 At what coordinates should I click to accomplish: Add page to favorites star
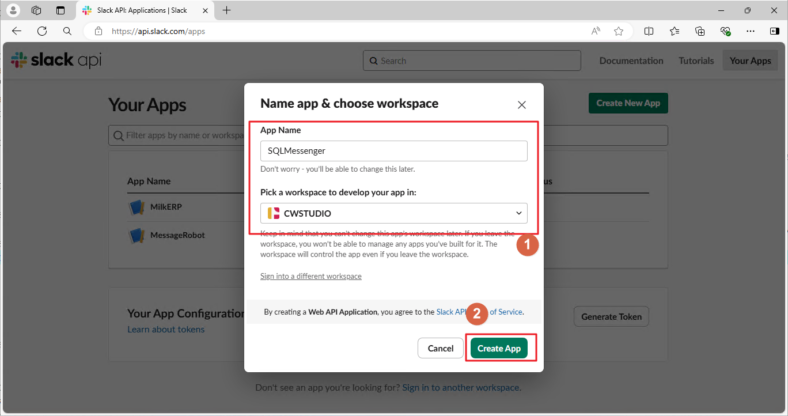tap(619, 31)
